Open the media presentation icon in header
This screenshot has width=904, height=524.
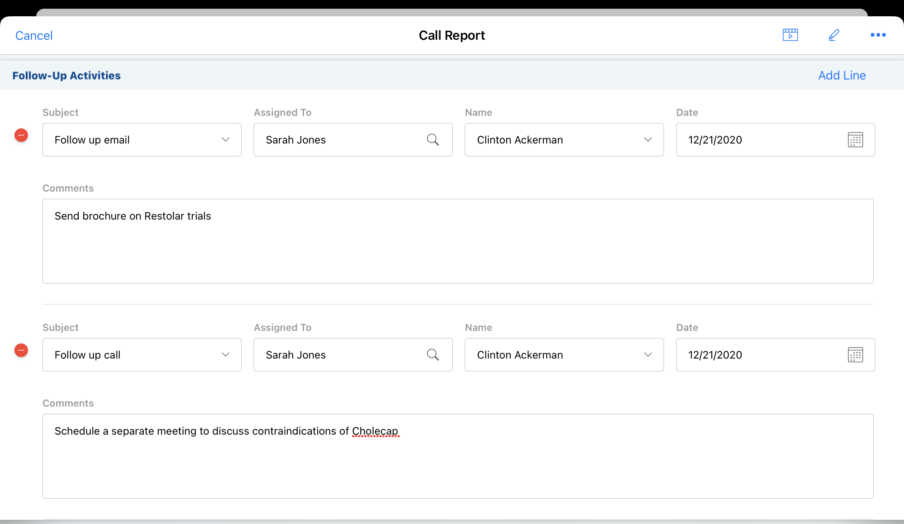tap(790, 35)
